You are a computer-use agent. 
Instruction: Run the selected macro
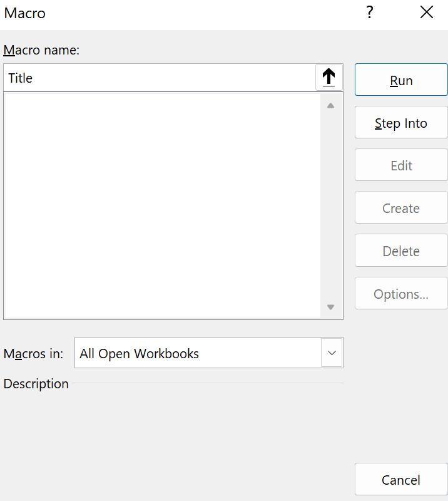coord(400,80)
